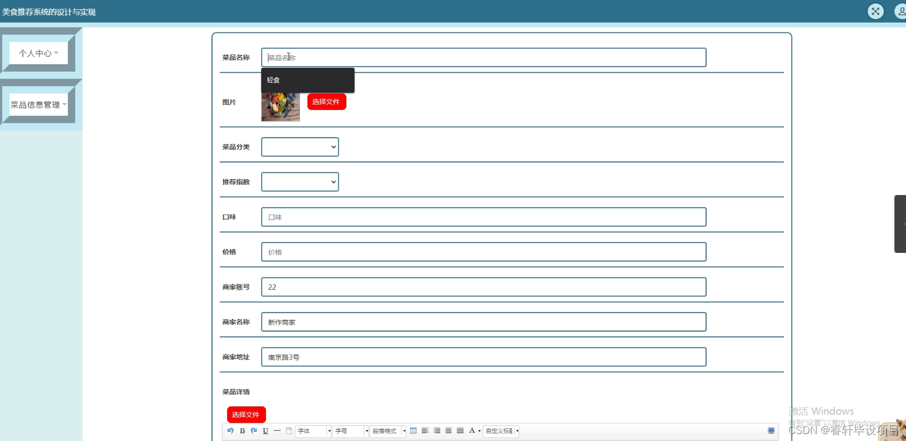Open the user profile icon in header
This screenshot has height=441, width=906.
pyautogui.click(x=901, y=11)
